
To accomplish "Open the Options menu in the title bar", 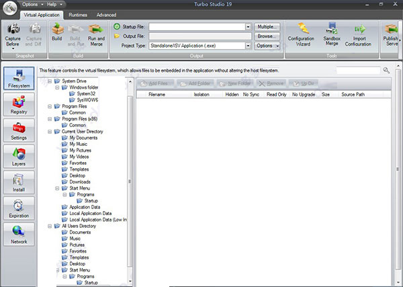I will point(32,5).
